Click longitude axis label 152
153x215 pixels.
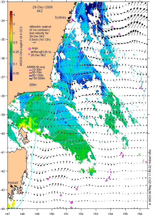pos(81,214)
